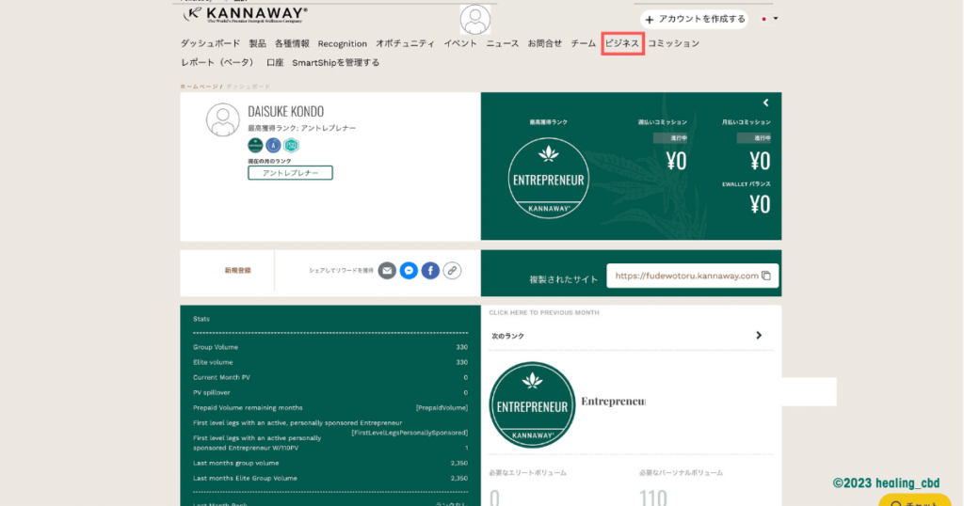The image size is (964, 506).
Task: Share using the Facebook icon
Action: (430, 270)
